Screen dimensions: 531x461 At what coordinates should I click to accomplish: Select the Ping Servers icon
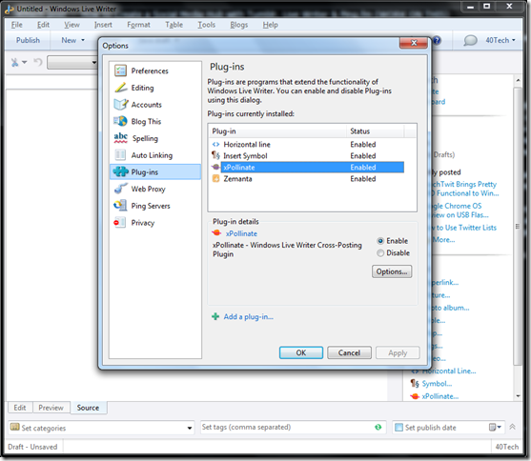120,206
